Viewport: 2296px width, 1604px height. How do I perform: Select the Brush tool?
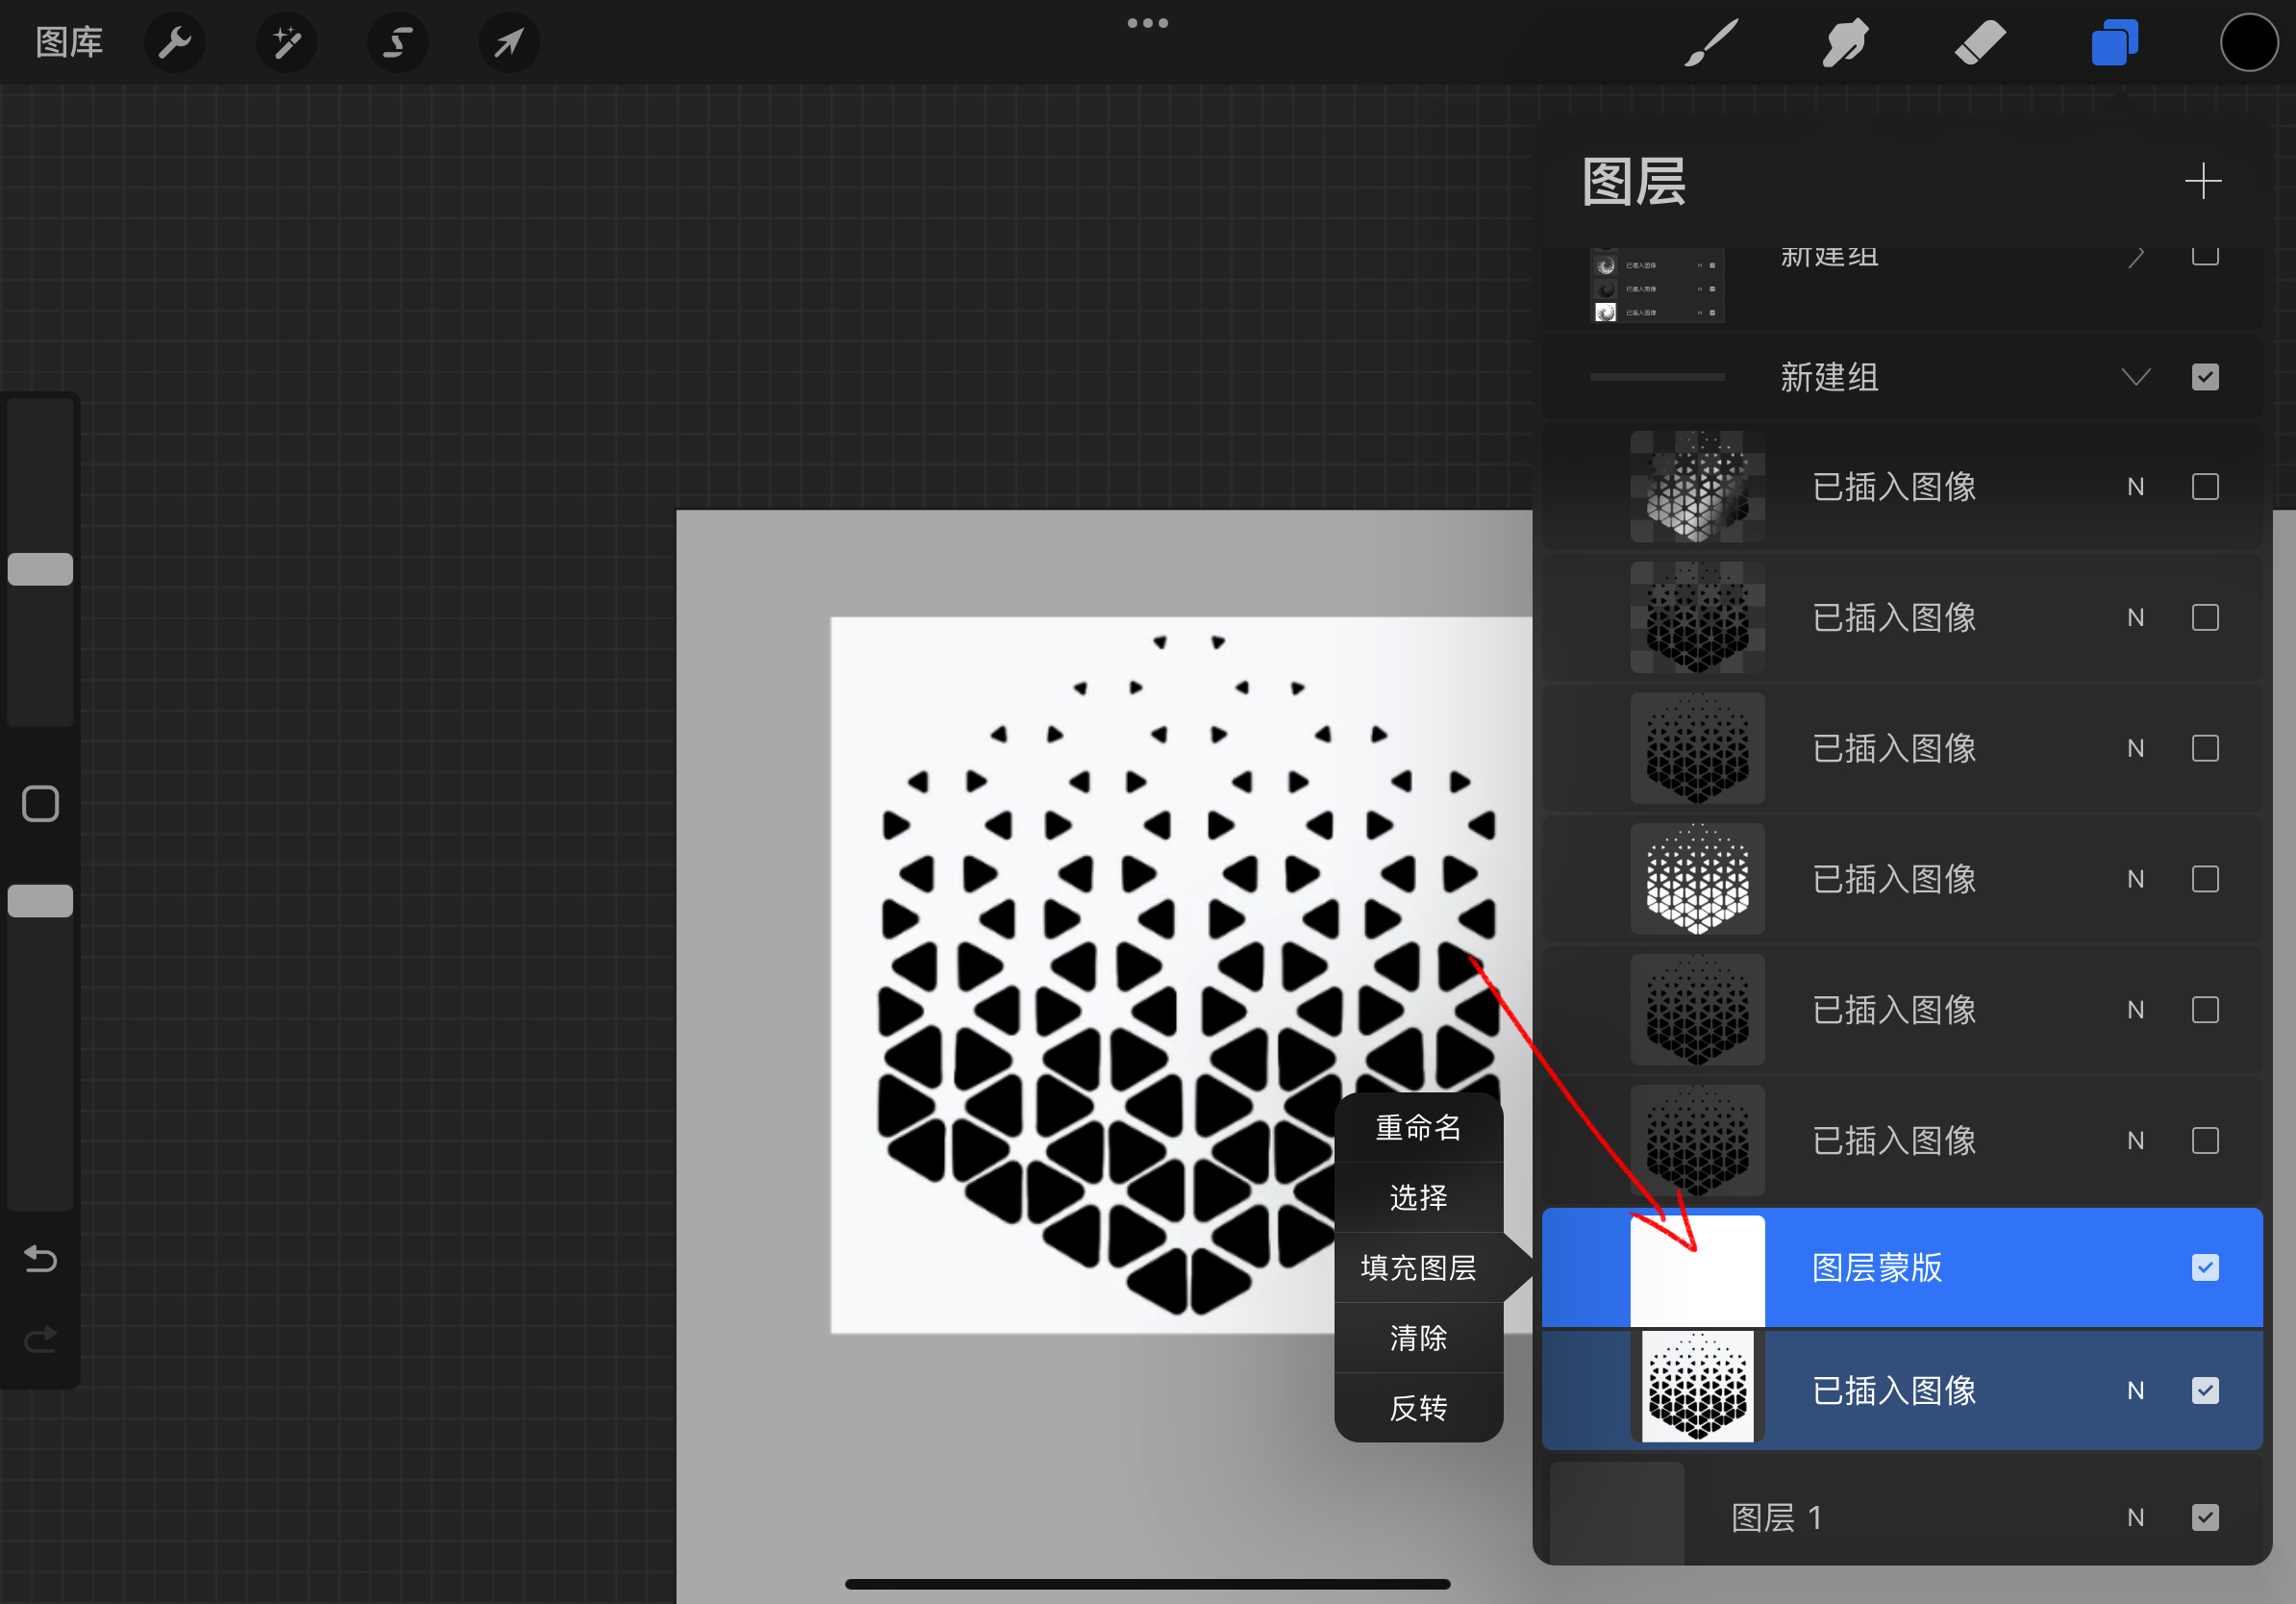tap(1710, 42)
